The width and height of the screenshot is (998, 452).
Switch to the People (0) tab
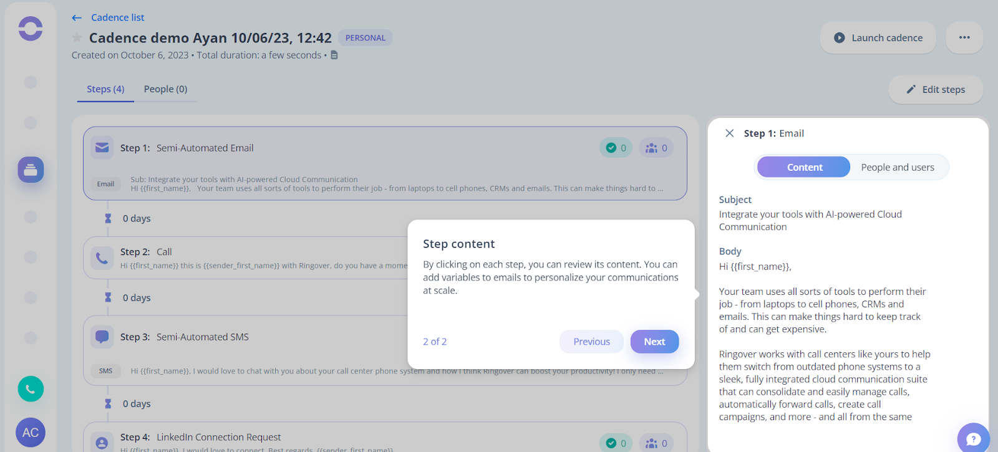click(165, 89)
